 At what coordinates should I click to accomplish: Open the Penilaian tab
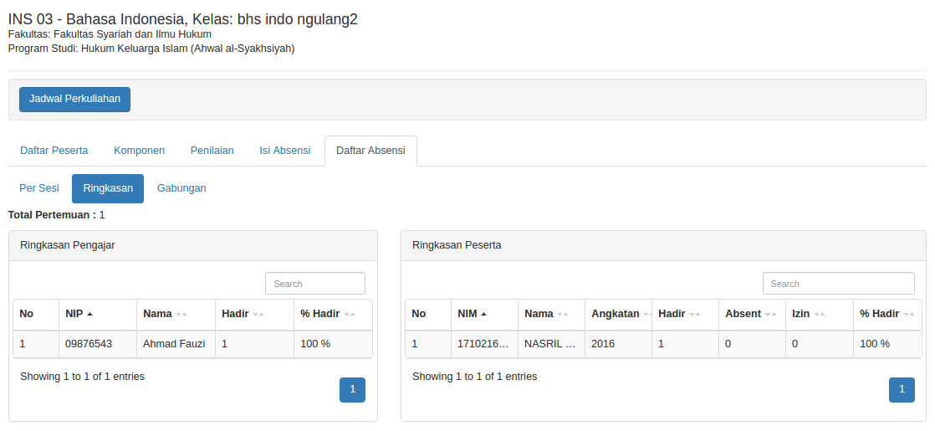pyautogui.click(x=212, y=151)
